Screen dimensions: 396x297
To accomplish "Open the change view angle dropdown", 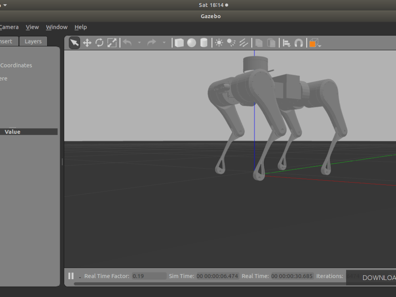I will [x=319, y=44].
